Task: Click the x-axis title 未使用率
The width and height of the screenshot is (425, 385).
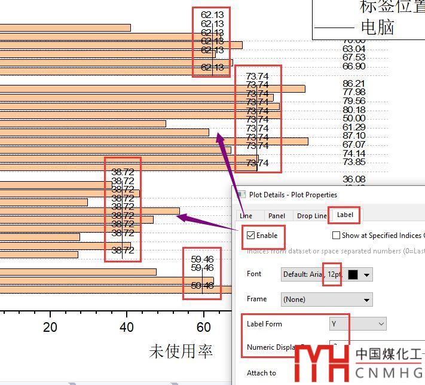Action: pyautogui.click(x=181, y=351)
